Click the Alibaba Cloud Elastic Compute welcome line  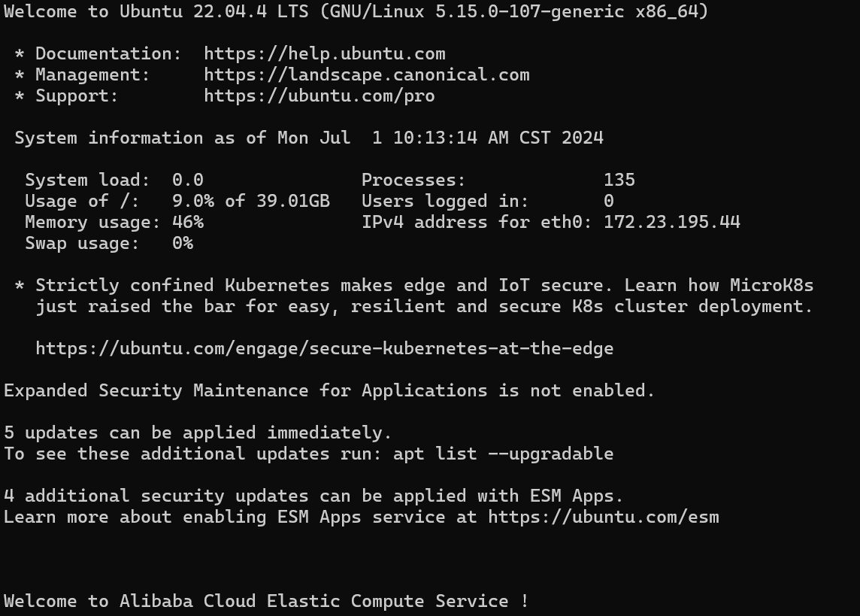266,601
